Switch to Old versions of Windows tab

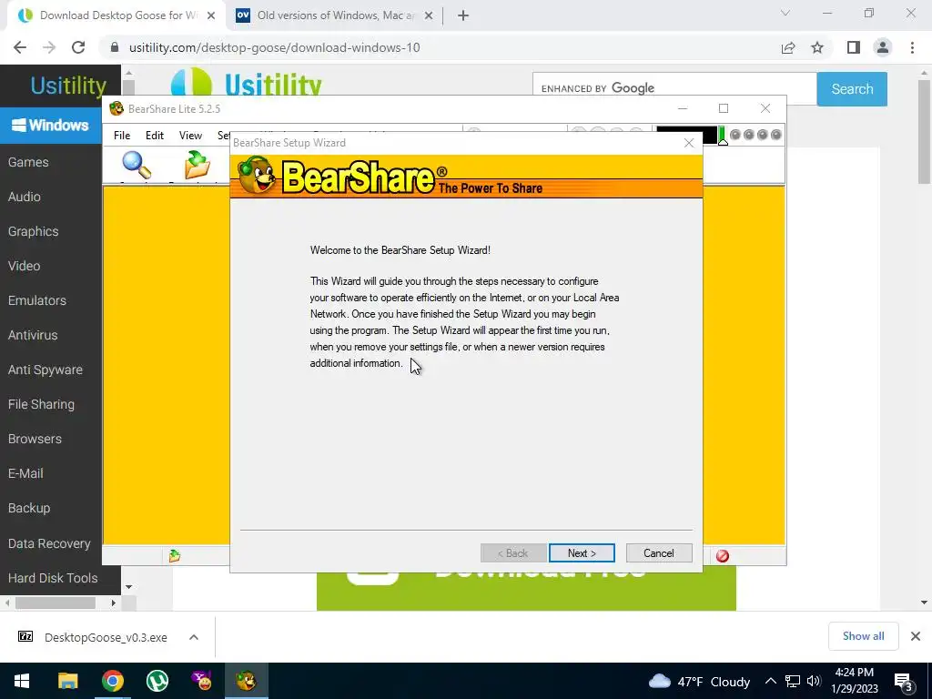(x=335, y=15)
